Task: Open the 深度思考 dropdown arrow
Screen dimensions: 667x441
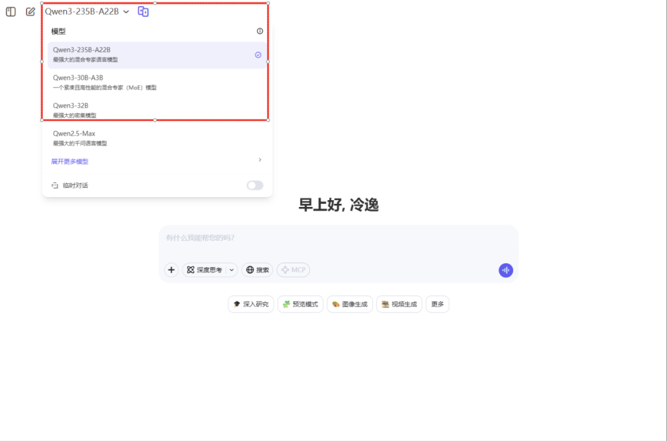Action: (232, 270)
